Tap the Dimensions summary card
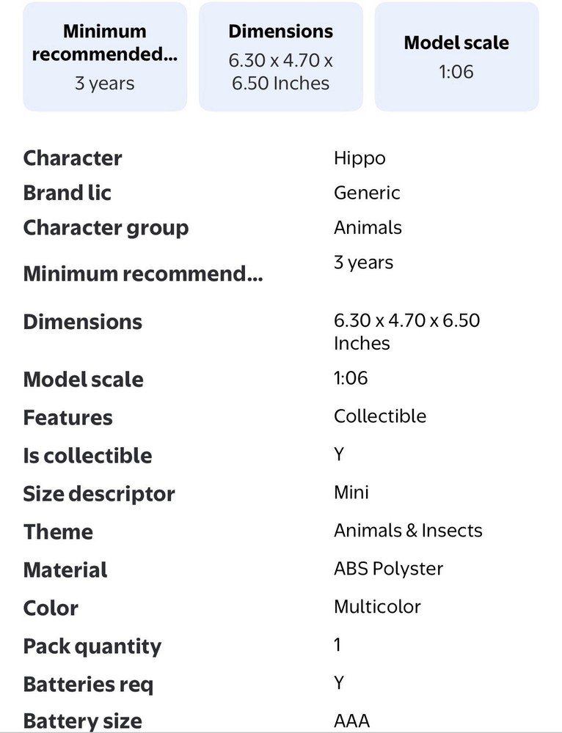The height and width of the screenshot is (733, 562). tap(281, 57)
